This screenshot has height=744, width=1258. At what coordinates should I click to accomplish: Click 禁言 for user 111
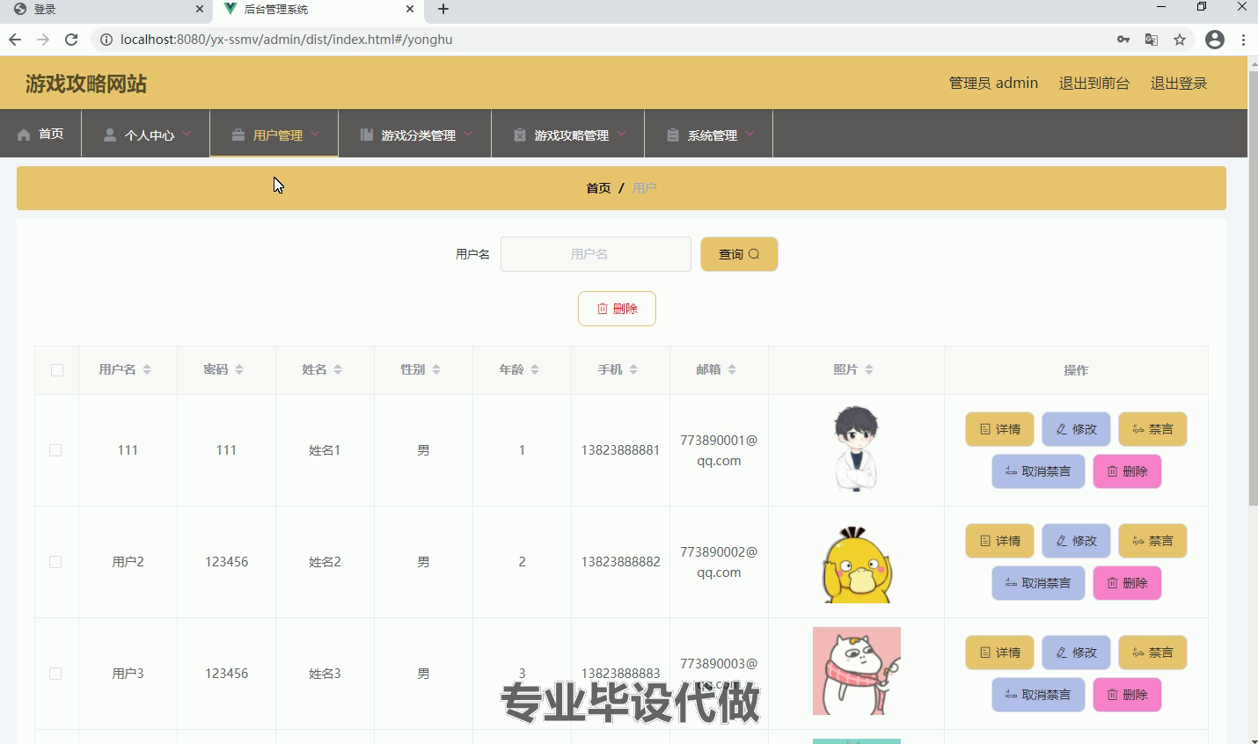[x=1152, y=429]
